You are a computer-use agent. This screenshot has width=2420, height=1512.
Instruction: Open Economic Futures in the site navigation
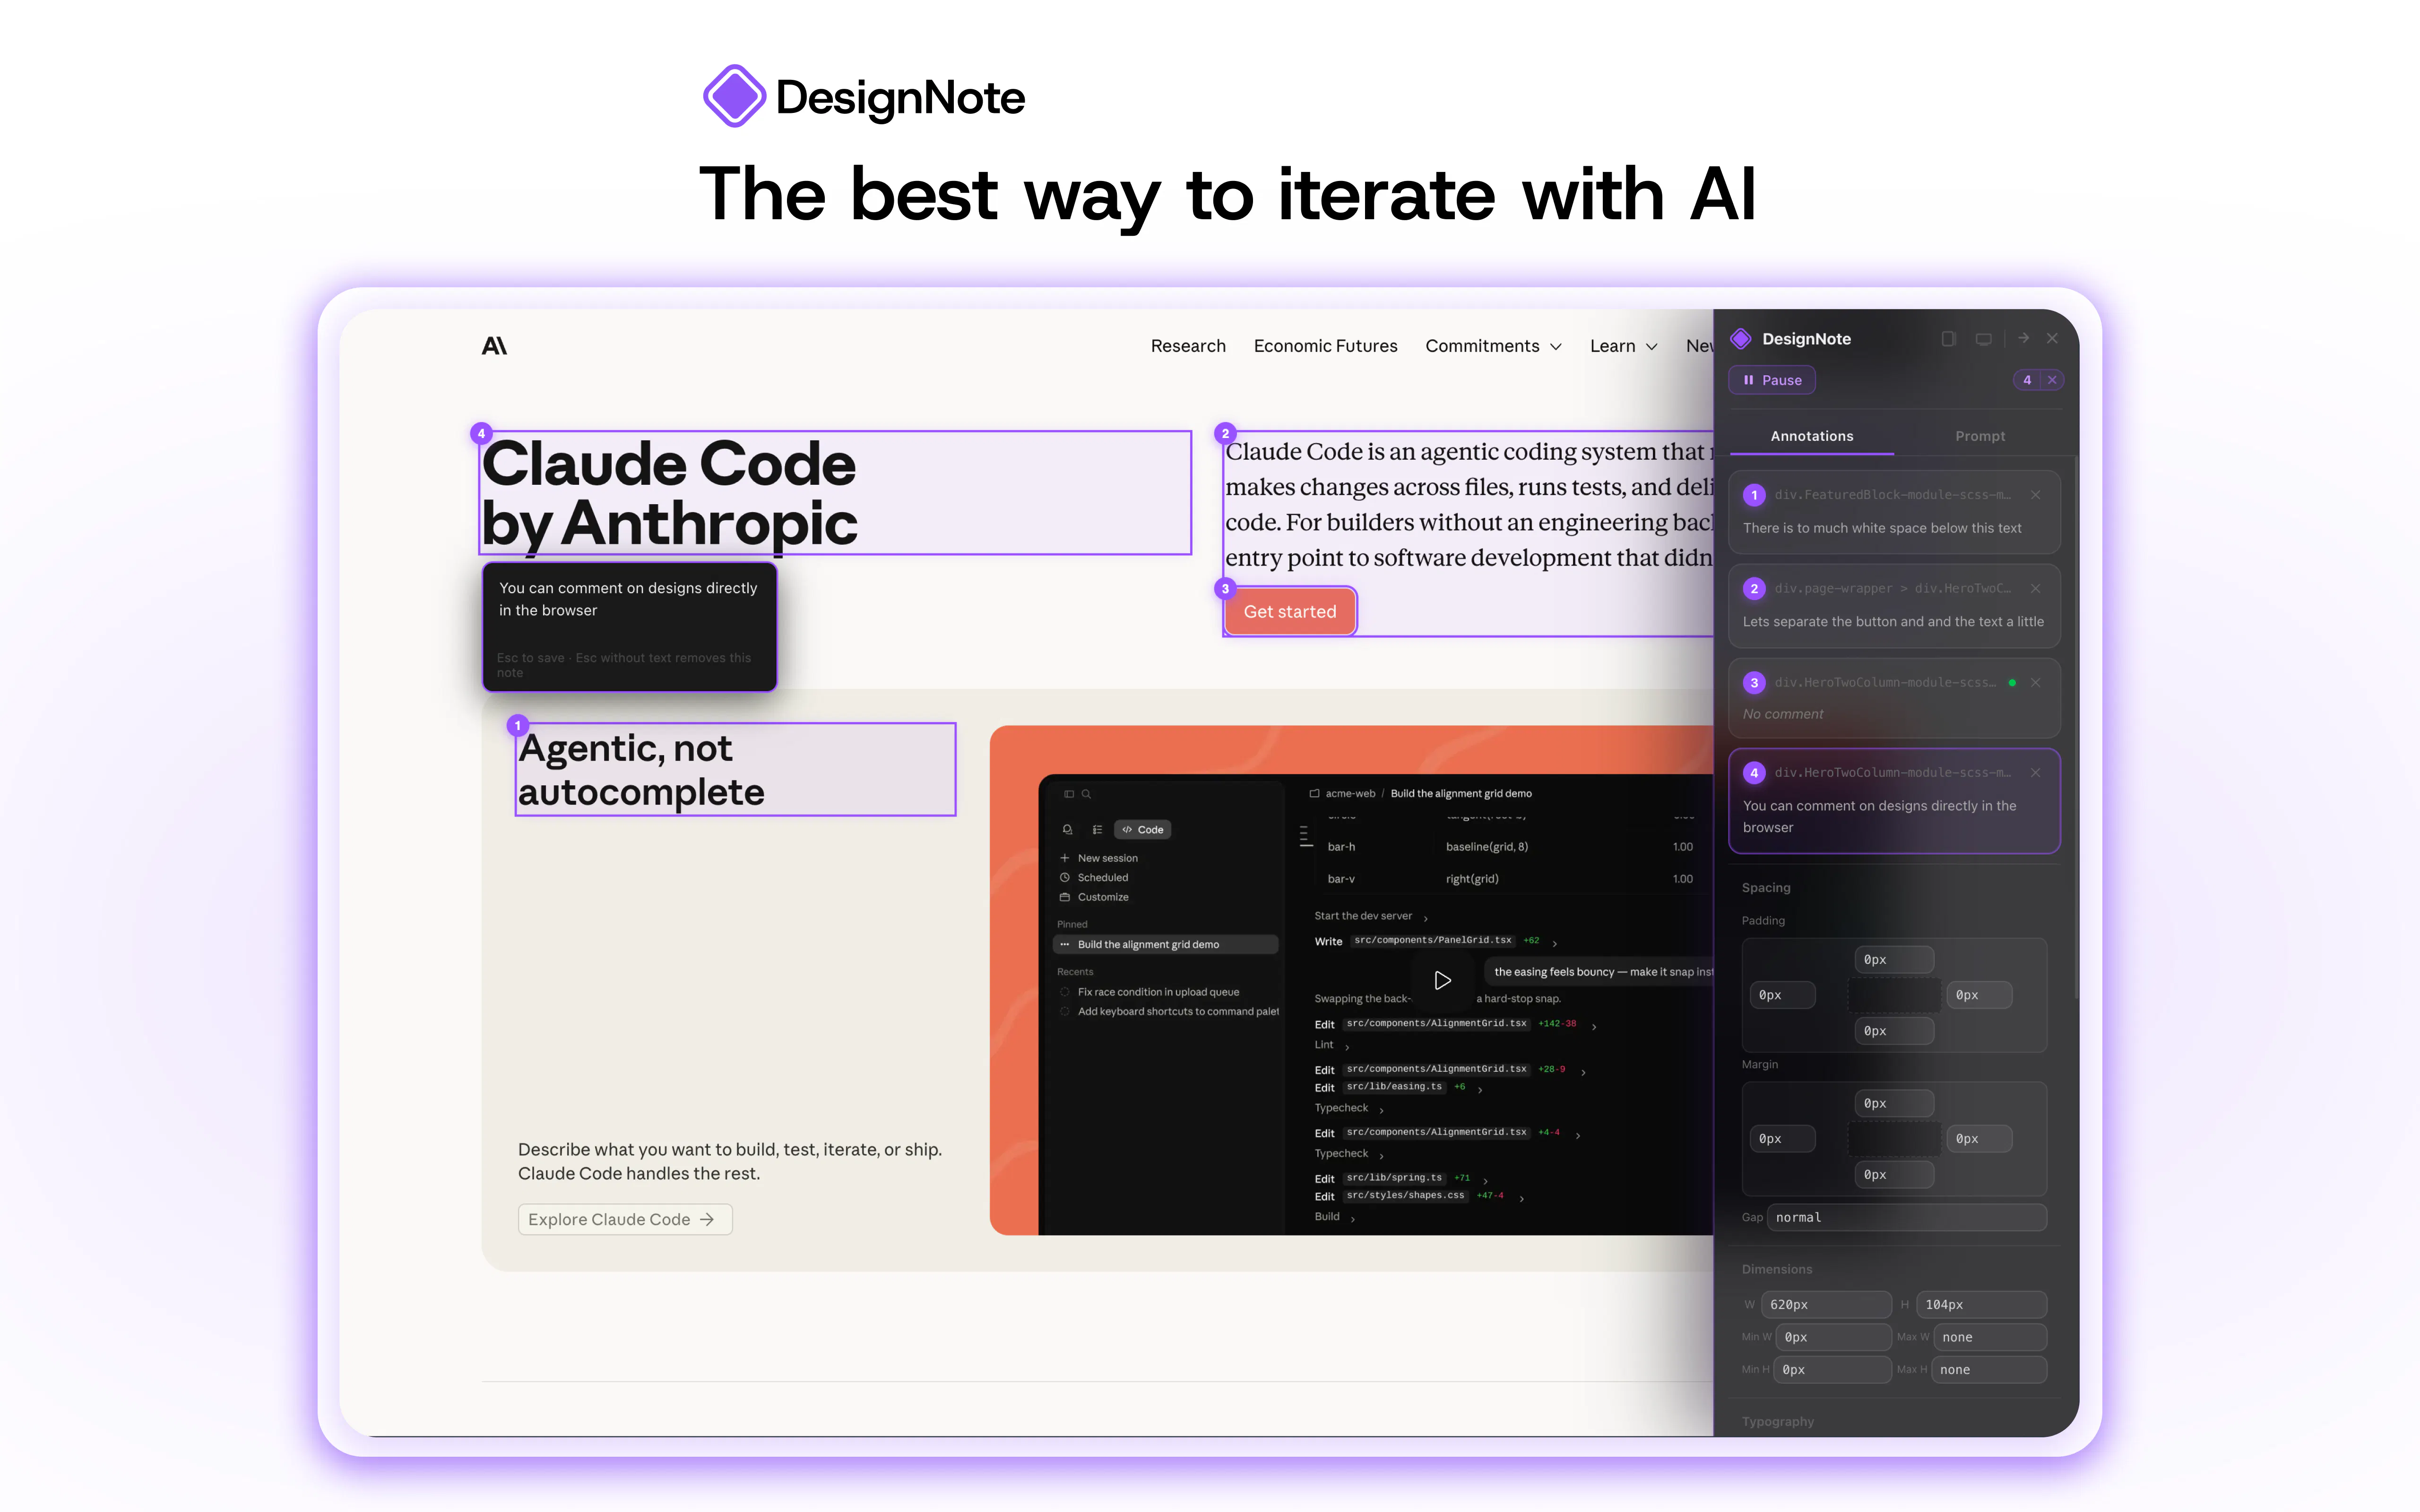point(1326,346)
